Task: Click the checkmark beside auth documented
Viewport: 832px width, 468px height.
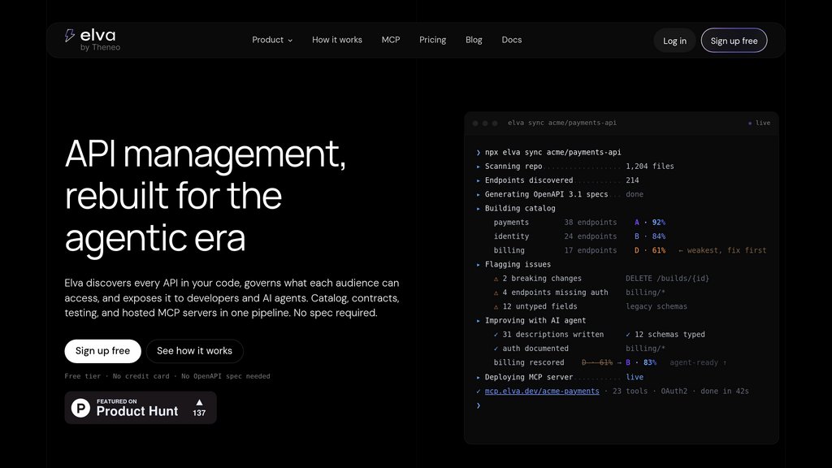Action: pyautogui.click(x=496, y=349)
